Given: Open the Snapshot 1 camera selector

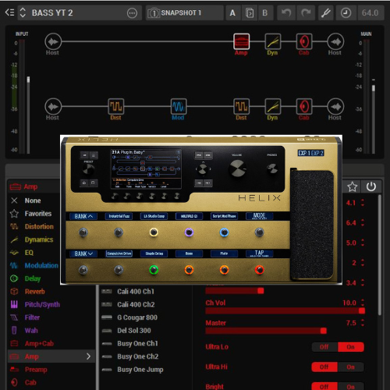Looking at the screenshot, I should pyautogui.click(x=154, y=12).
